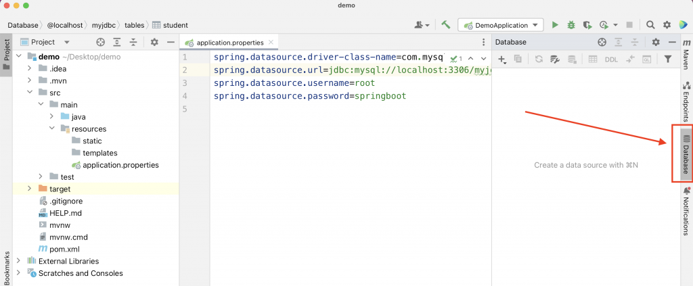Click the JetBrains Toolbox colorful icon
This screenshot has width=693, height=286.
click(x=682, y=25)
